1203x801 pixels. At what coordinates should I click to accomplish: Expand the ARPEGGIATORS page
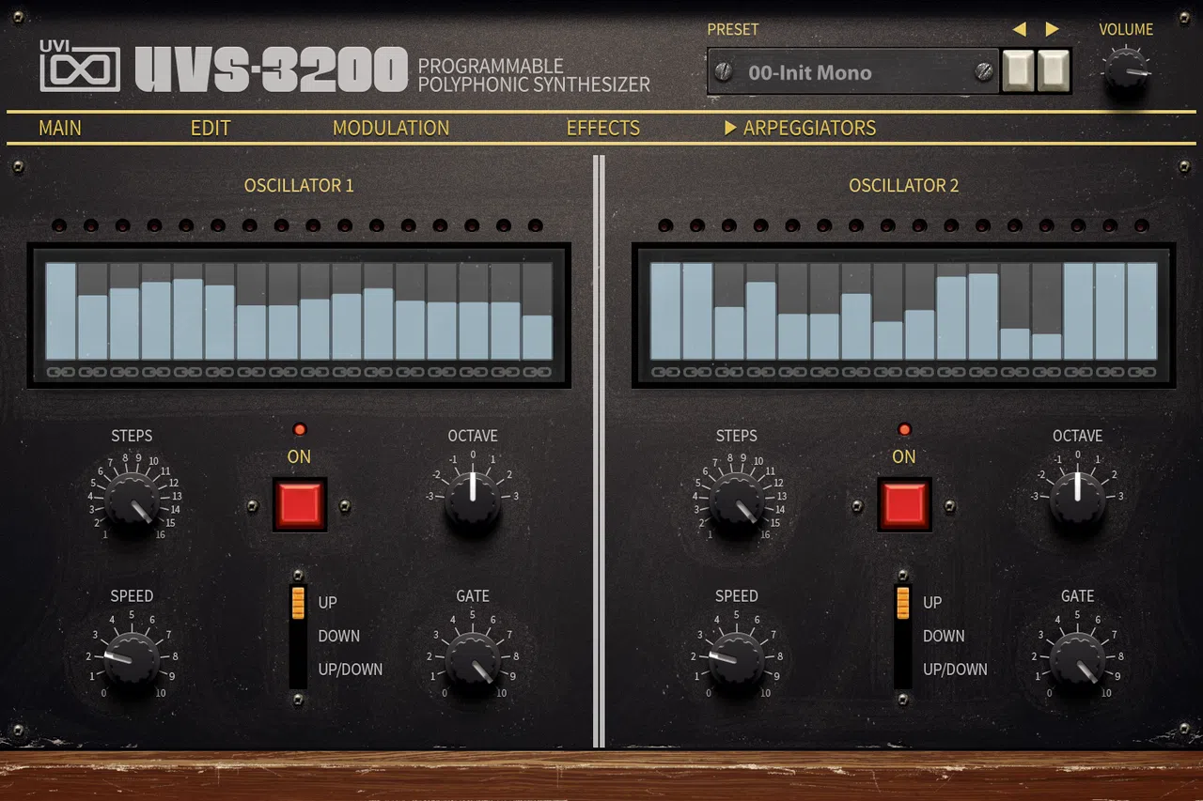click(x=800, y=128)
